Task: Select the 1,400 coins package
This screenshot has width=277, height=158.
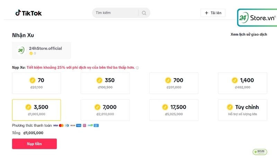Action: (x=243, y=83)
